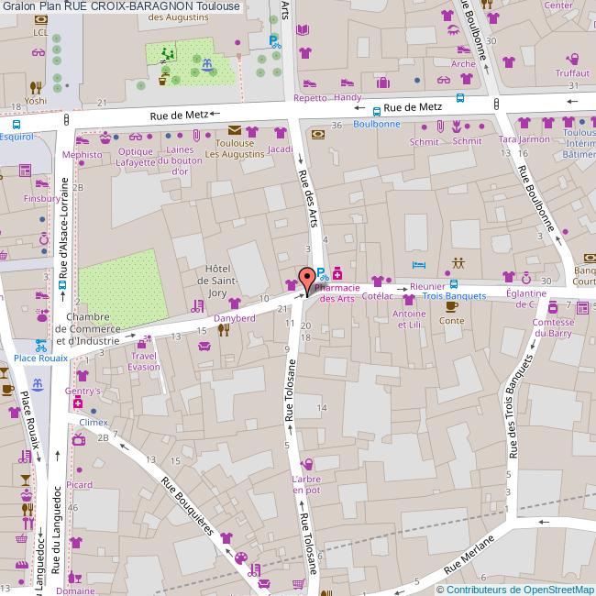Click the Climex television shop icon
This screenshot has height=596, width=596.
point(79,439)
